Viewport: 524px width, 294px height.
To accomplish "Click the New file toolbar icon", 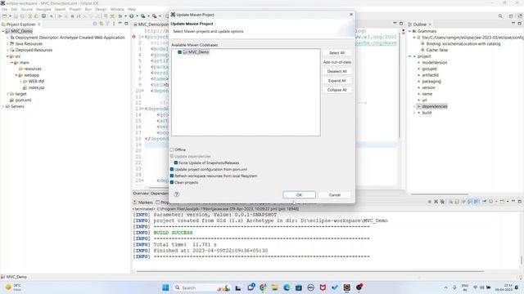I will [x=4, y=16].
